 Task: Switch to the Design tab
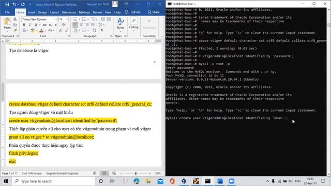(x=42, y=12)
